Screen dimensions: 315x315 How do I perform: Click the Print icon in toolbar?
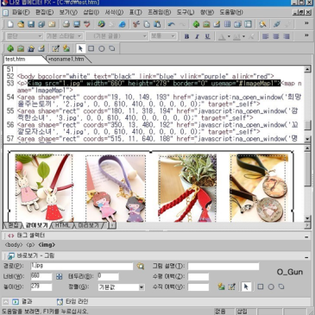(66, 24)
